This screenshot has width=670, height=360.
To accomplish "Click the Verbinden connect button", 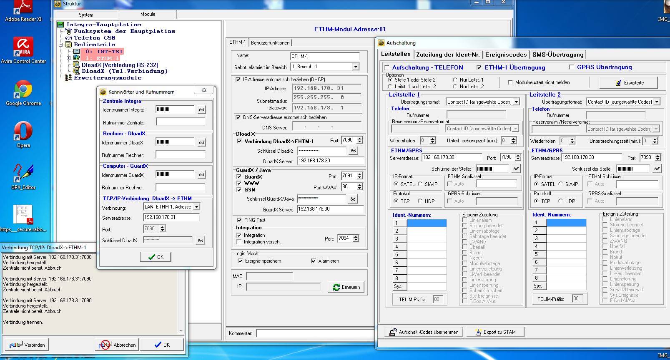I will 28,345.
